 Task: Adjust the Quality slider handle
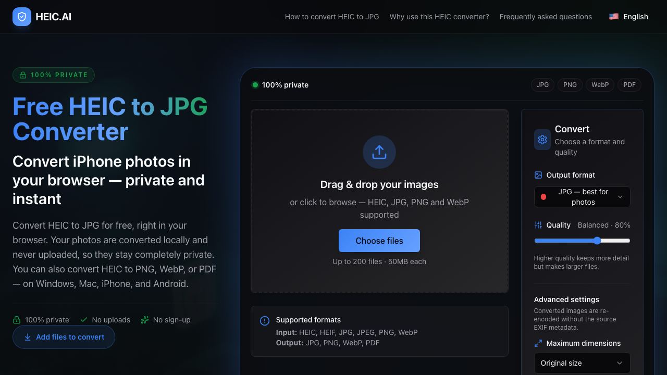tap(597, 241)
